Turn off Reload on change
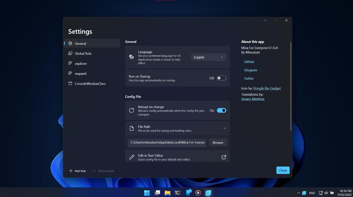 click(x=221, y=111)
